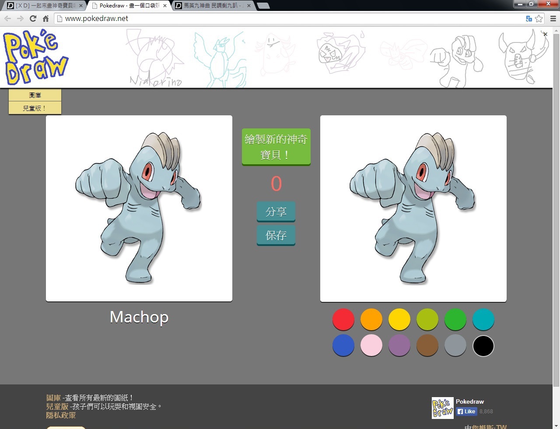Click the red score number 0
Image resolution: width=560 pixels, height=429 pixels.
pos(276,183)
